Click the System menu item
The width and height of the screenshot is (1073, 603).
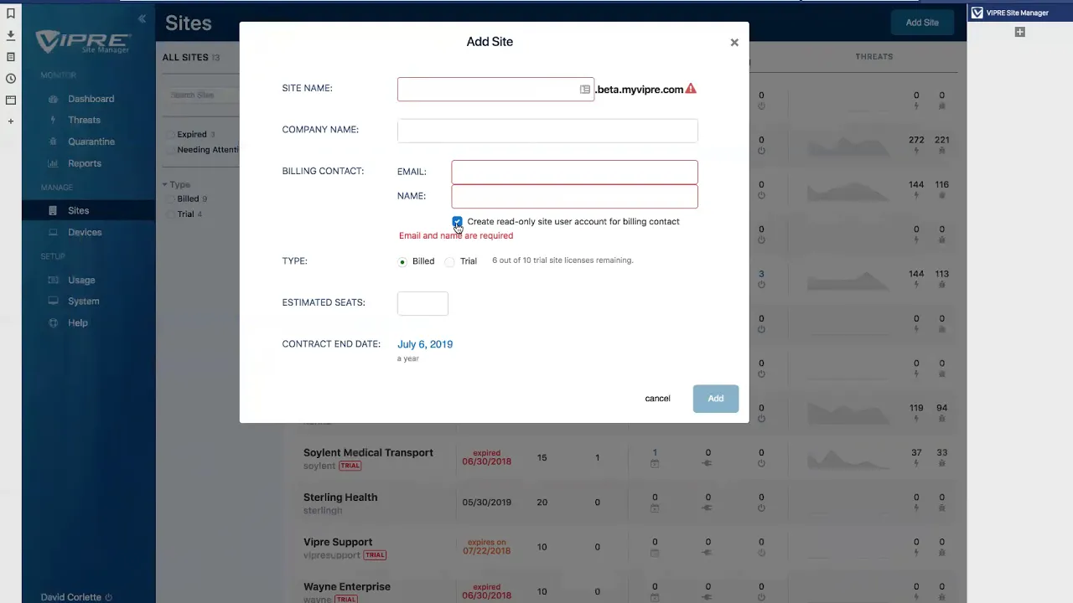pos(84,301)
